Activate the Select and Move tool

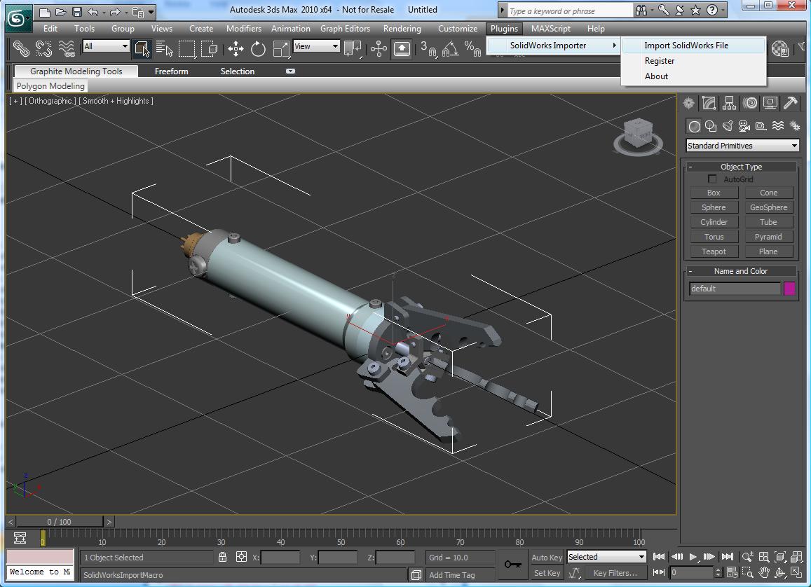[236, 49]
